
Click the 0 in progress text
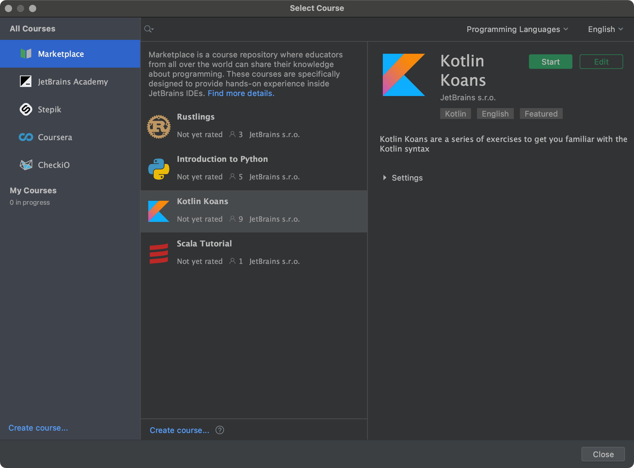[30, 202]
